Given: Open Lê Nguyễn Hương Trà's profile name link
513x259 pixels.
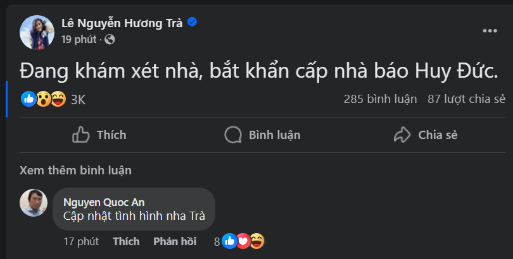Looking at the screenshot, I should [122, 23].
